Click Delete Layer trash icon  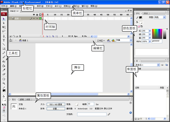20,36
